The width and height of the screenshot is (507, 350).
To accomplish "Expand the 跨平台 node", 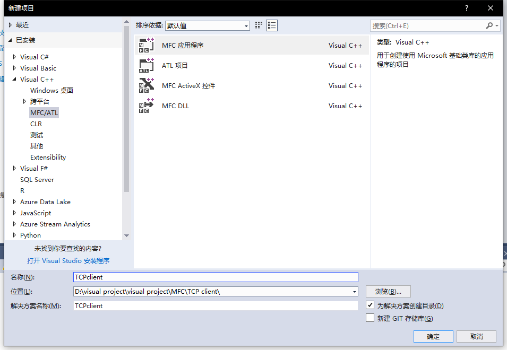I will (24, 101).
